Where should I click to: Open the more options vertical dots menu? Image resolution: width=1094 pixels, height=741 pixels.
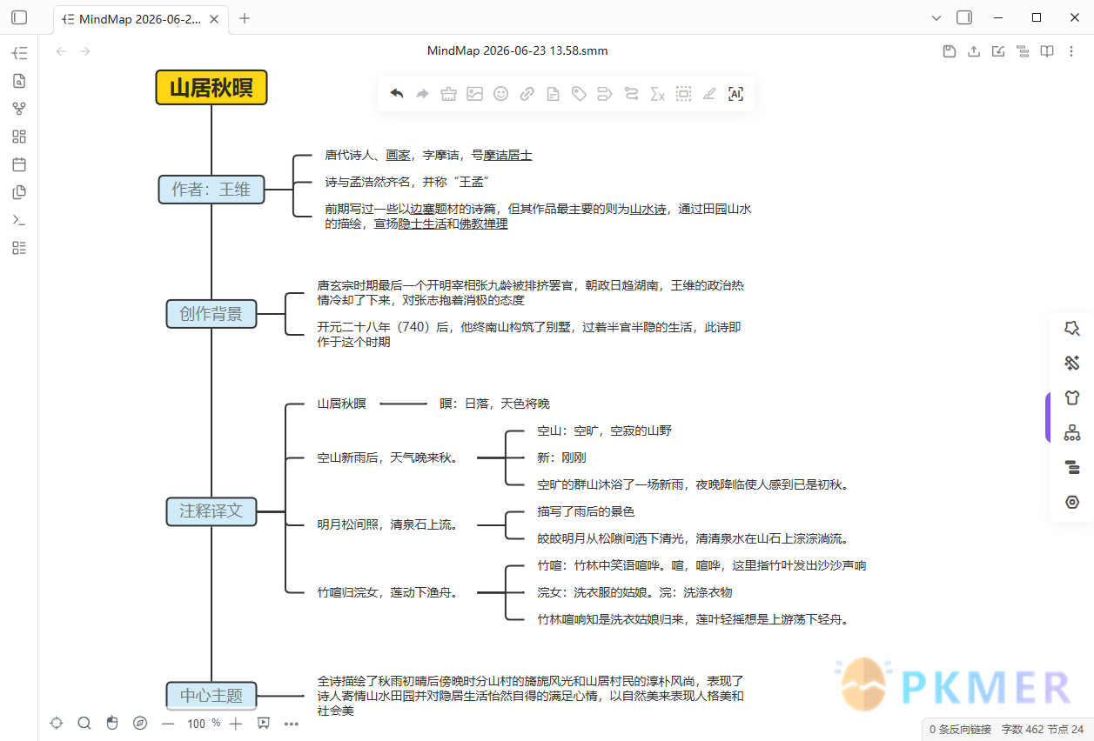[1071, 51]
